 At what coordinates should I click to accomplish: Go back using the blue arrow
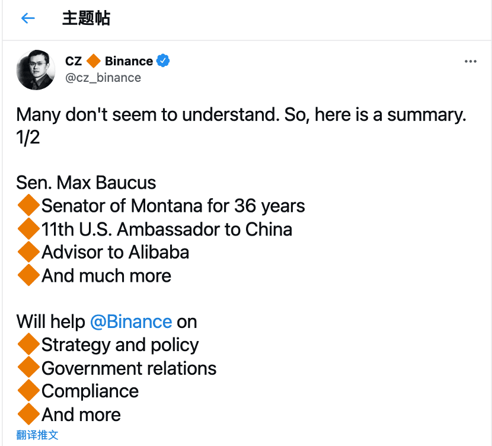tap(28, 18)
